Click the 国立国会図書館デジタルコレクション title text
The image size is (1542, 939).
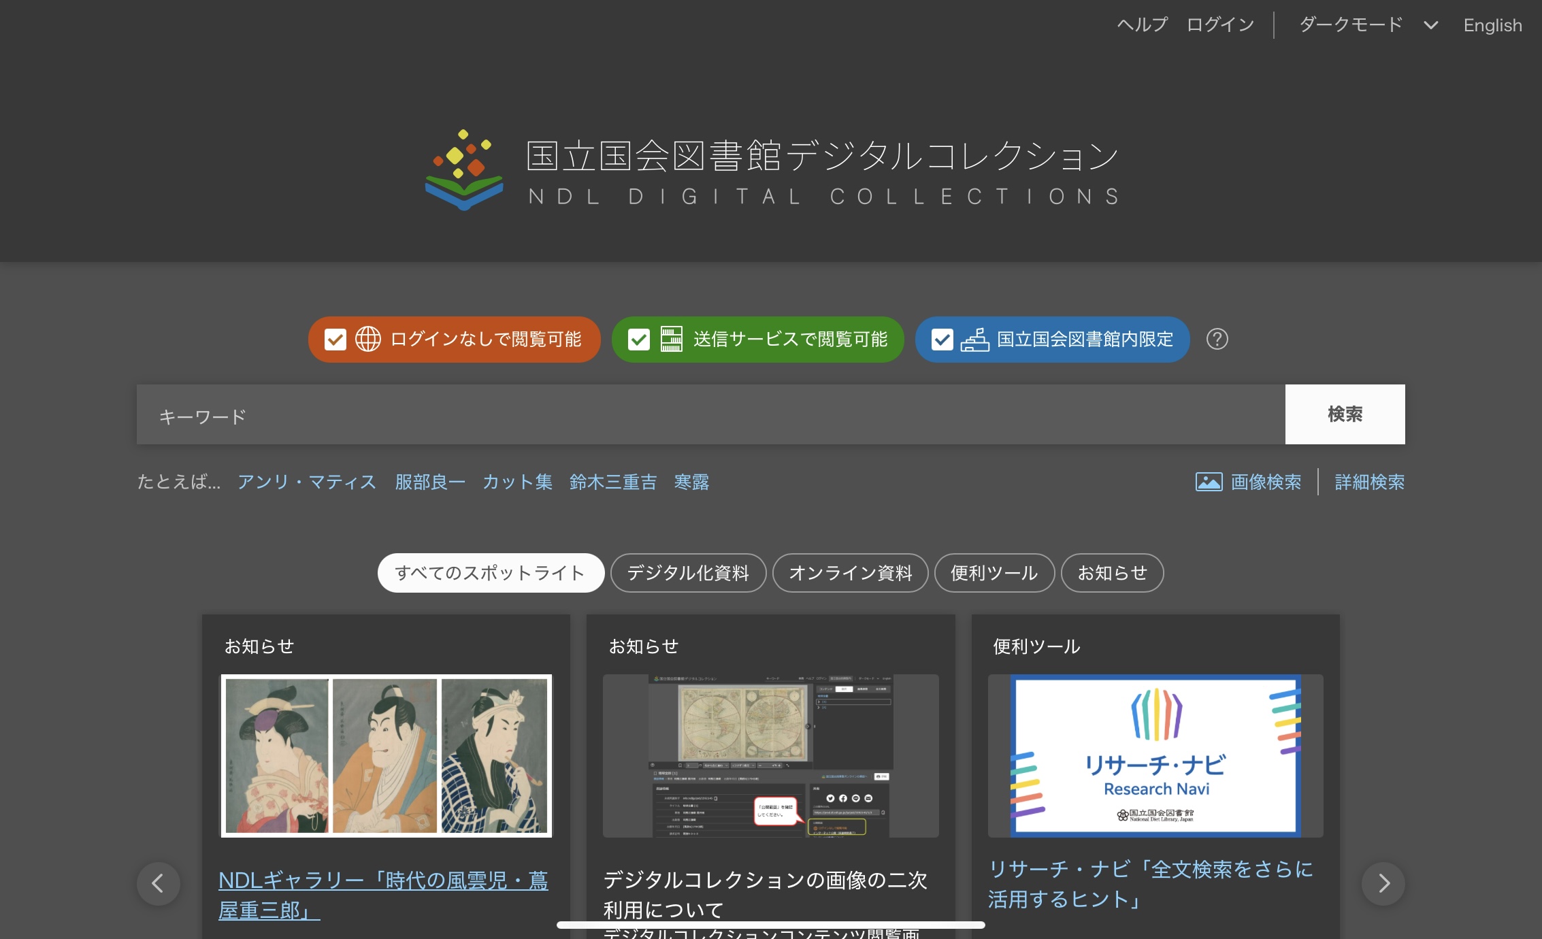(822, 156)
